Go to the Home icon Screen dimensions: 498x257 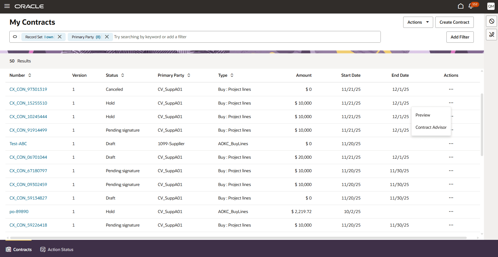point(460,6)
